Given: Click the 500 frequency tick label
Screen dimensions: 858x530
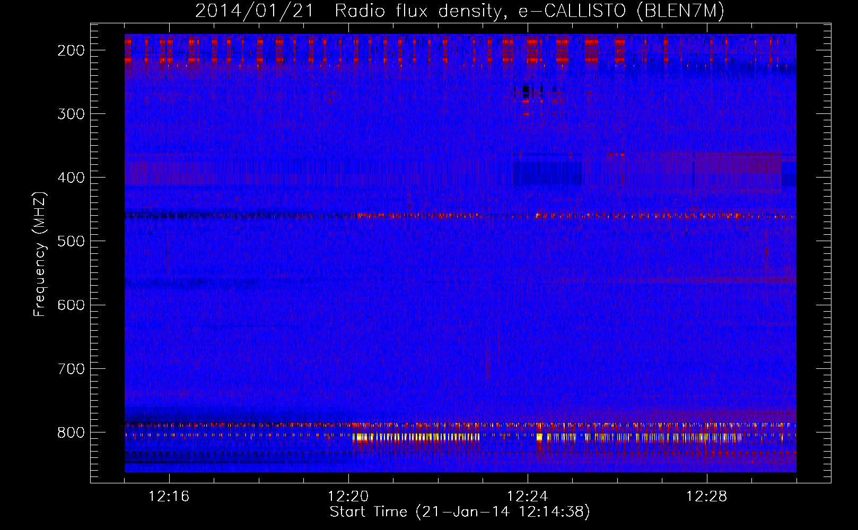Looking at the screenshot, I should (71, 241).
